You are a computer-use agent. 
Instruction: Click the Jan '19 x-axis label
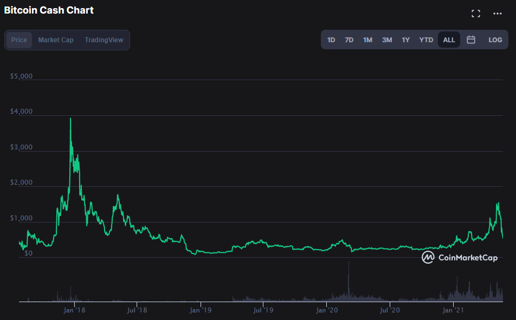pyautogui.click(x=201, y=310)
